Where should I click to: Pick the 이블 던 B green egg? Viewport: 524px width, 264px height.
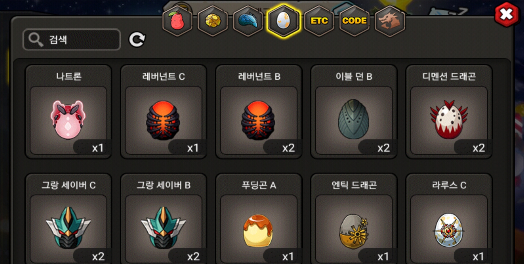coord(354,112)
